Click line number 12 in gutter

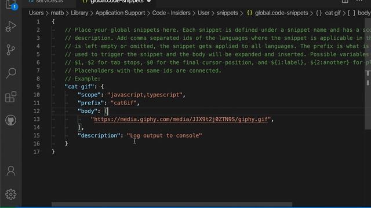[x=37, y=111]
